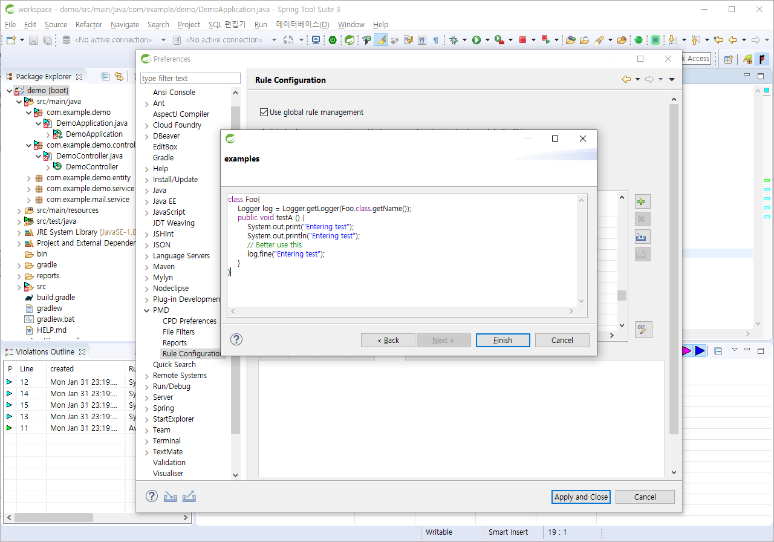
Task: Click the type filter text field
Action: pyautogui.click(x=190, y=78)
